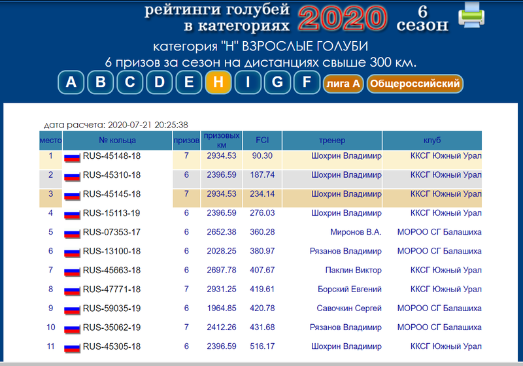Click prize km value 2412.26
The image size is (523, 366).
(x=222, y=327)
